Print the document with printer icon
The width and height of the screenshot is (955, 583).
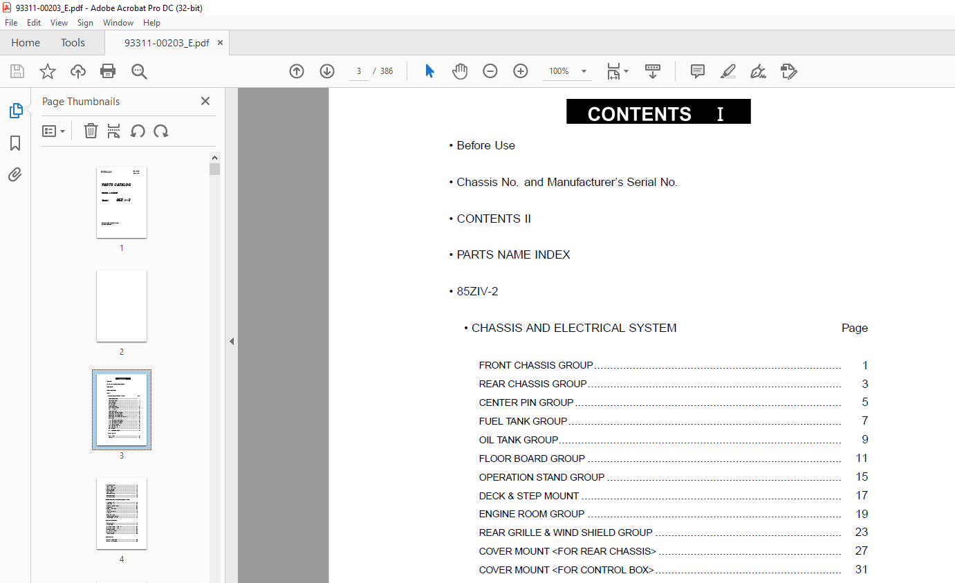(x=108, y=71)
